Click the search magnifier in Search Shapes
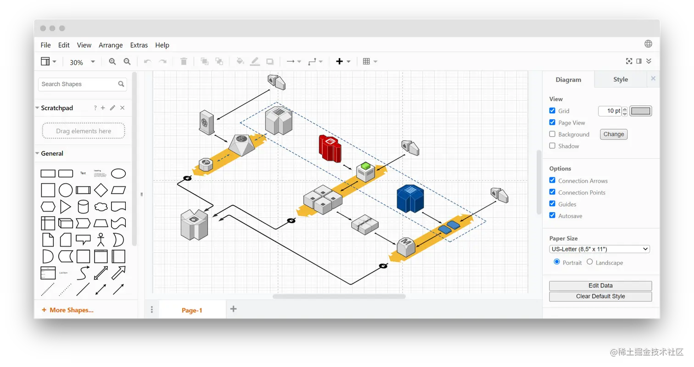Viewport: 694px width, 367px height. 121,84
